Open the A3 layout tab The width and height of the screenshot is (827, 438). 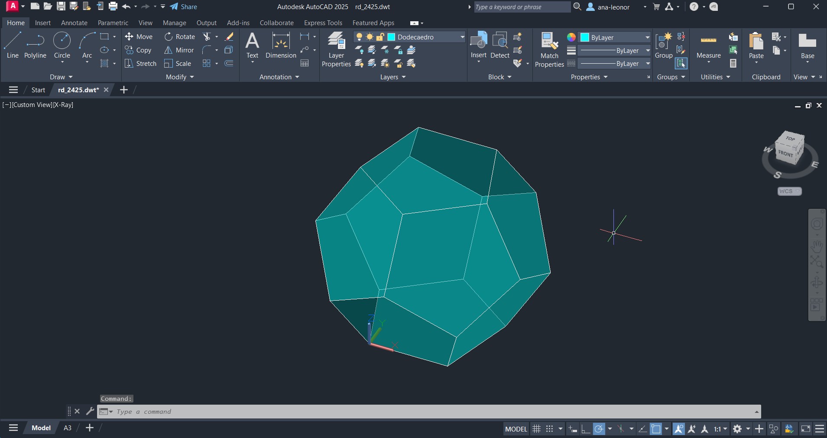[x=68, y=428]
